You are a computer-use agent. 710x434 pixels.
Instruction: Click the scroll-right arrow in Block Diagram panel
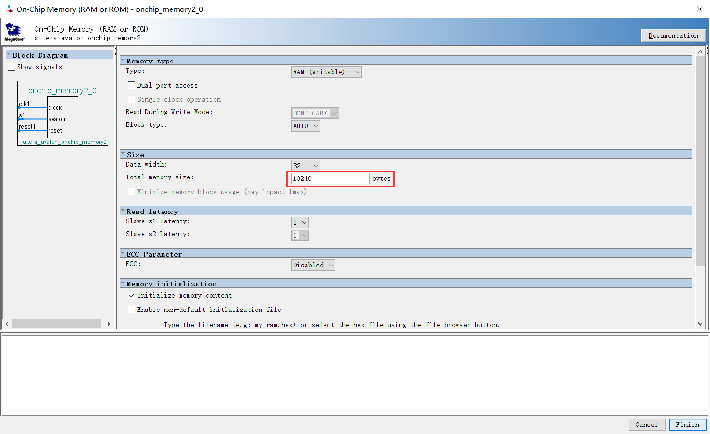pos(108,324)
